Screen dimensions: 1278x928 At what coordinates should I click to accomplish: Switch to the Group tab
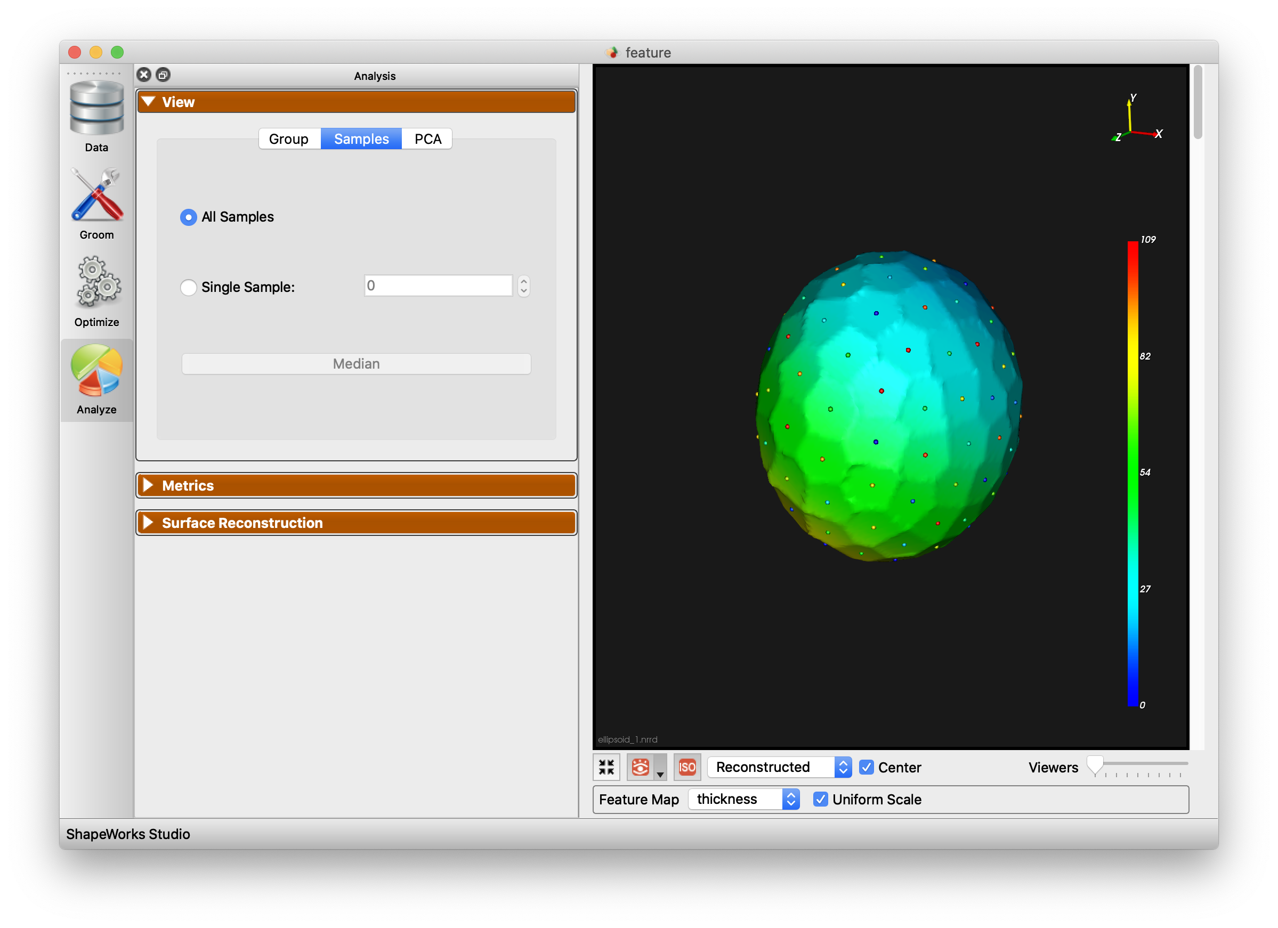[x=289, y=139]
